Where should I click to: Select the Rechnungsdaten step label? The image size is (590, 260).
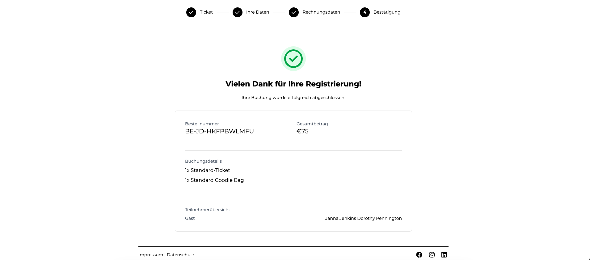pos(321,12)
